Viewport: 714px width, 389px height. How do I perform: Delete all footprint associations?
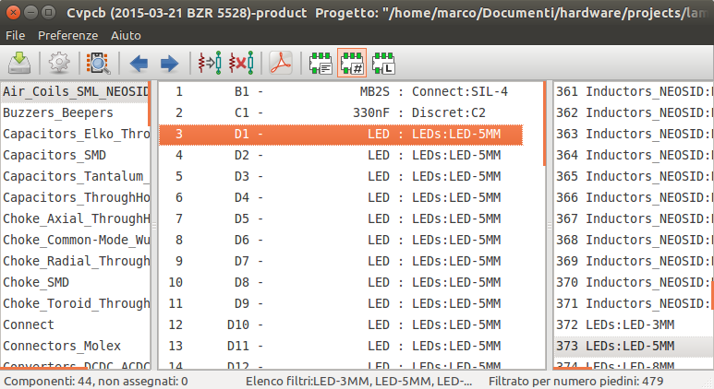pyautogui.click(x=241, y=63)
